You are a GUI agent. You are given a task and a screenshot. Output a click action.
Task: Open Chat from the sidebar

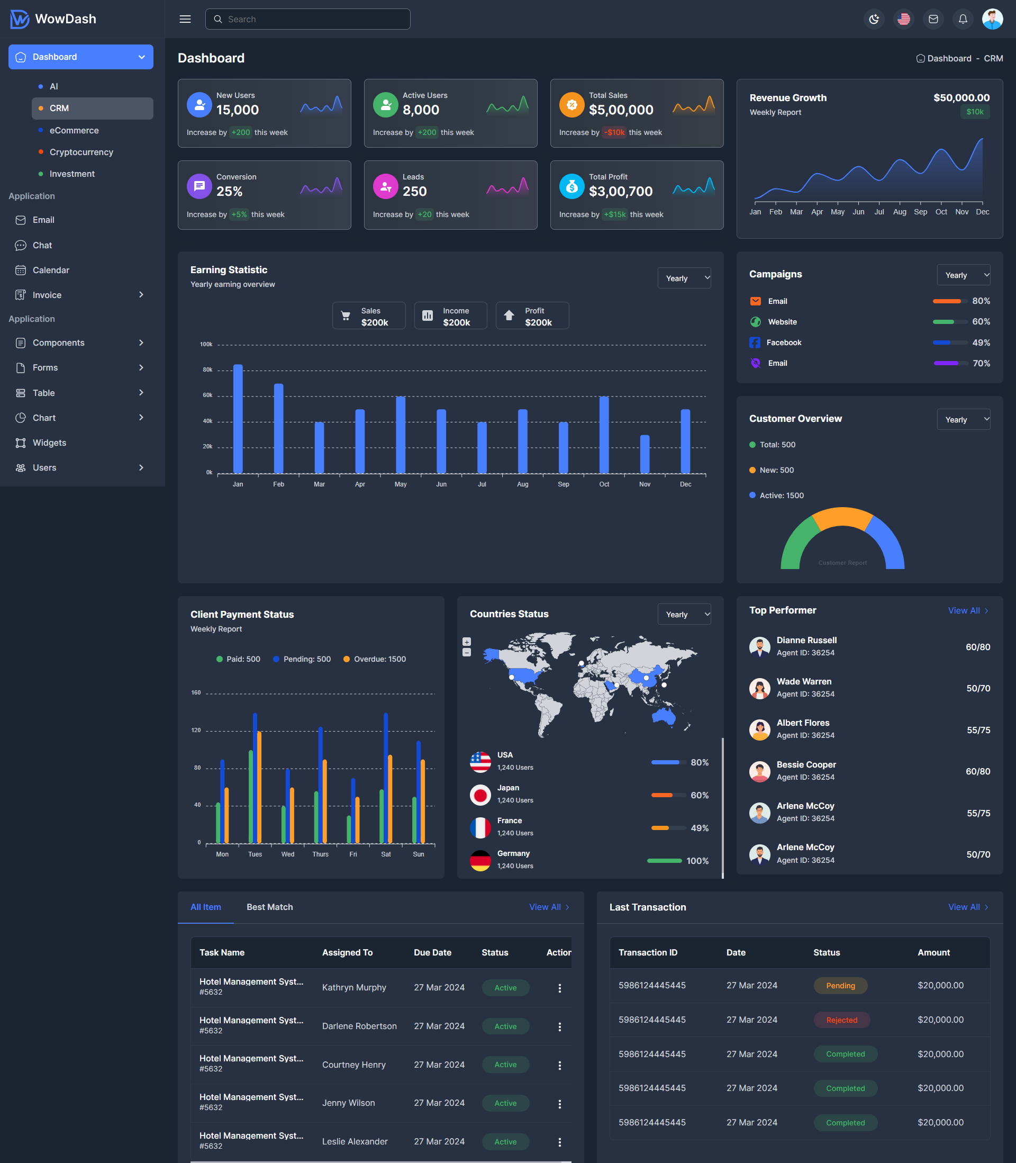pos(40,245)
